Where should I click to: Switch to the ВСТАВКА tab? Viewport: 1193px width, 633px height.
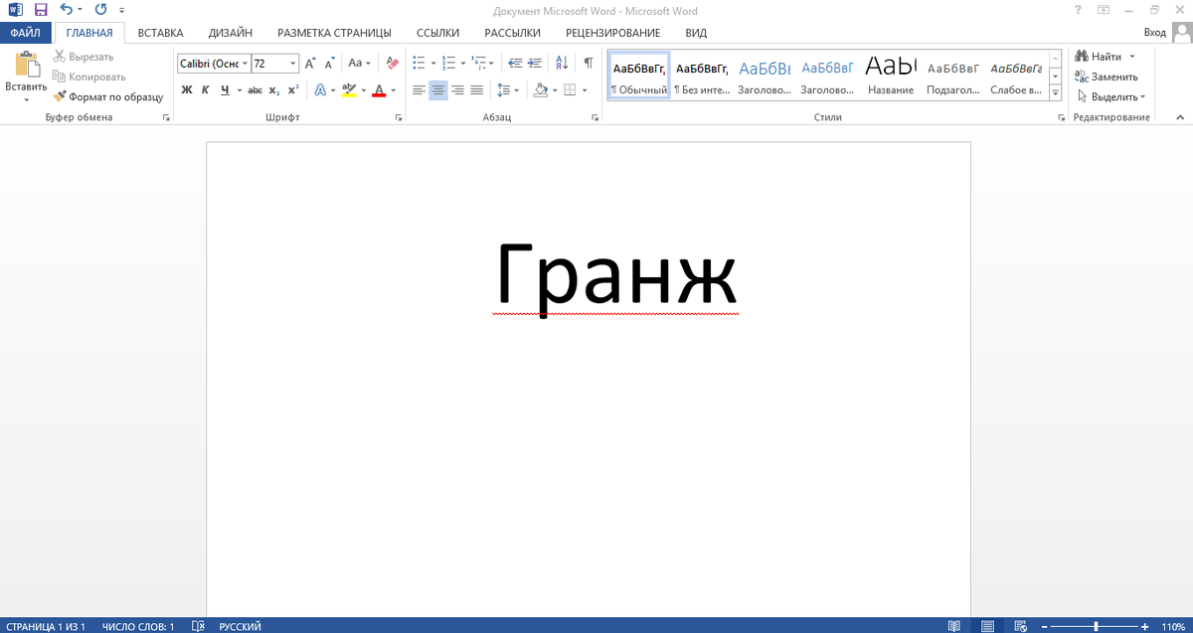pos(160,33)
